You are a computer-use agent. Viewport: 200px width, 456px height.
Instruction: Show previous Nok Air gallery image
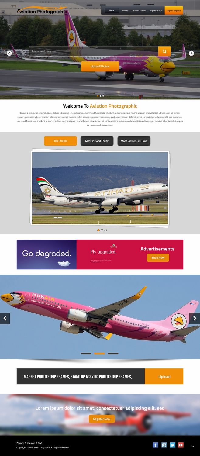coord(5,318)
